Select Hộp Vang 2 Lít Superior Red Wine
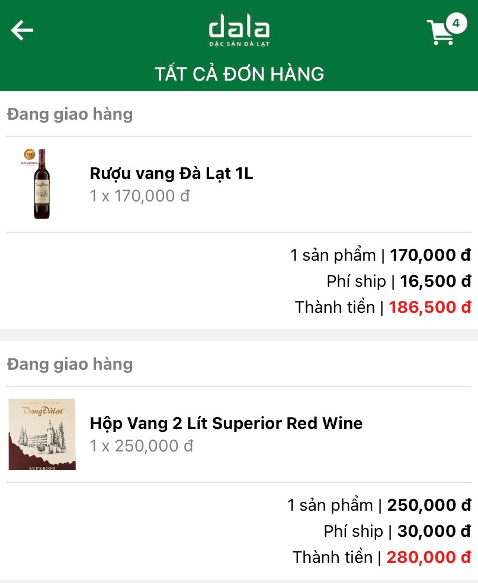The height and width of the screenshot is (583, 478). point(226,424)
